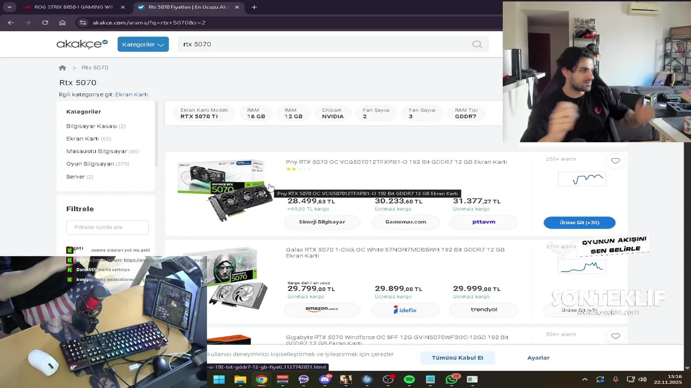Screen dimensions: 691x388
Task: Select the Chipset NVIDIA filter
Action: pos(333,113)
